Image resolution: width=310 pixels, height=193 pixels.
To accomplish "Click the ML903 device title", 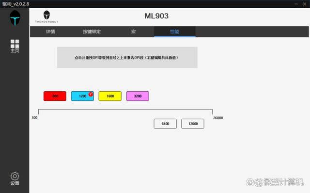I will [156, 16].
